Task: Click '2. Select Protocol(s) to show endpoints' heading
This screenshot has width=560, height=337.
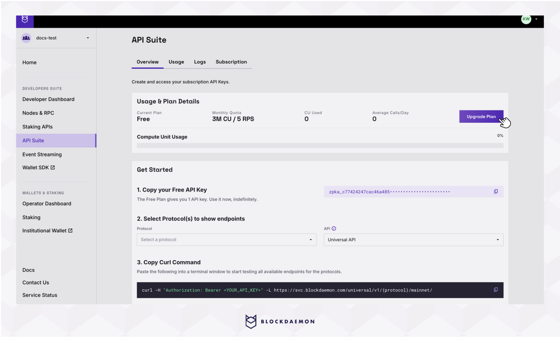Action: pyautogui.click(x=191, y=219)
